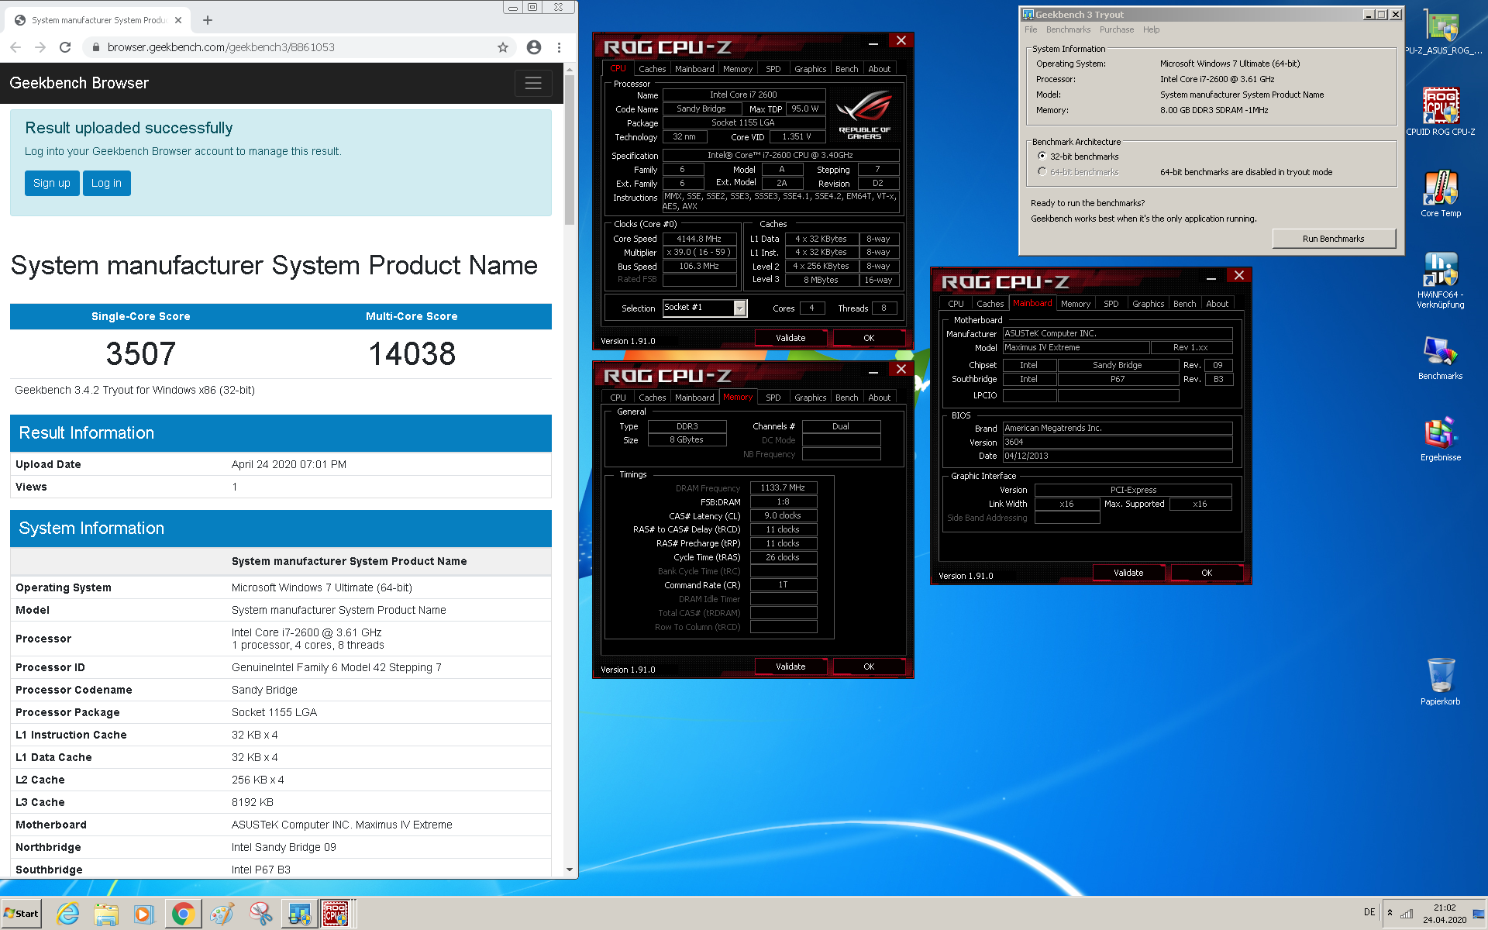Open the CPU-Z_ASUS_ROG installer desktop icon
1488x930 pixels.
click(1442, 31)
